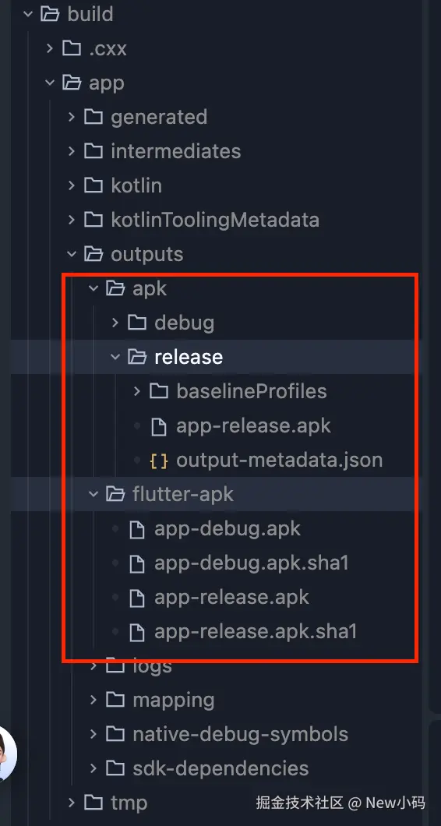Click the folder icon beside baselineProfiles
Viewport: 441px width, 826px height.
coord(159,391)
